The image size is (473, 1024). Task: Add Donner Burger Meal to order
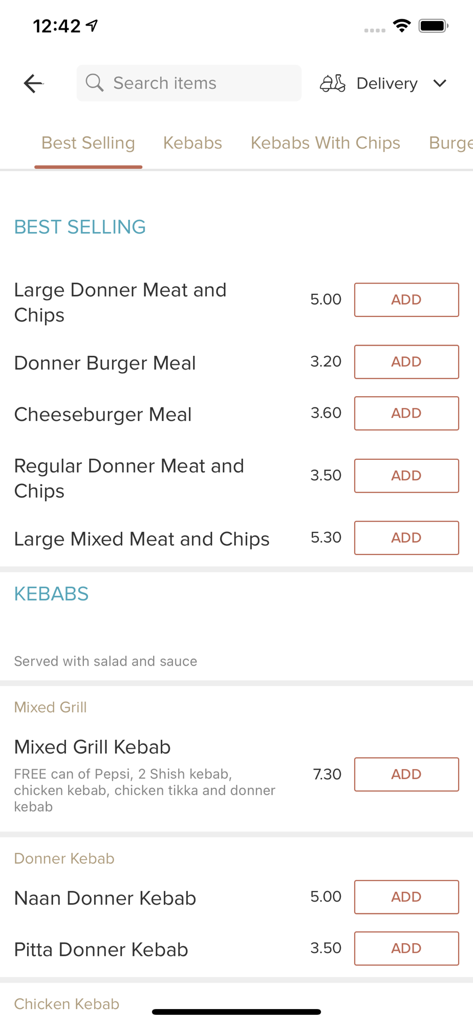(x=406, y=362)
